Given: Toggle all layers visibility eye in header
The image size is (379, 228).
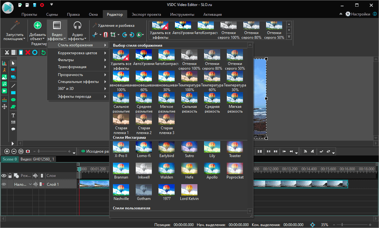Looking at the screenshot, I should (x=4, y=176).
